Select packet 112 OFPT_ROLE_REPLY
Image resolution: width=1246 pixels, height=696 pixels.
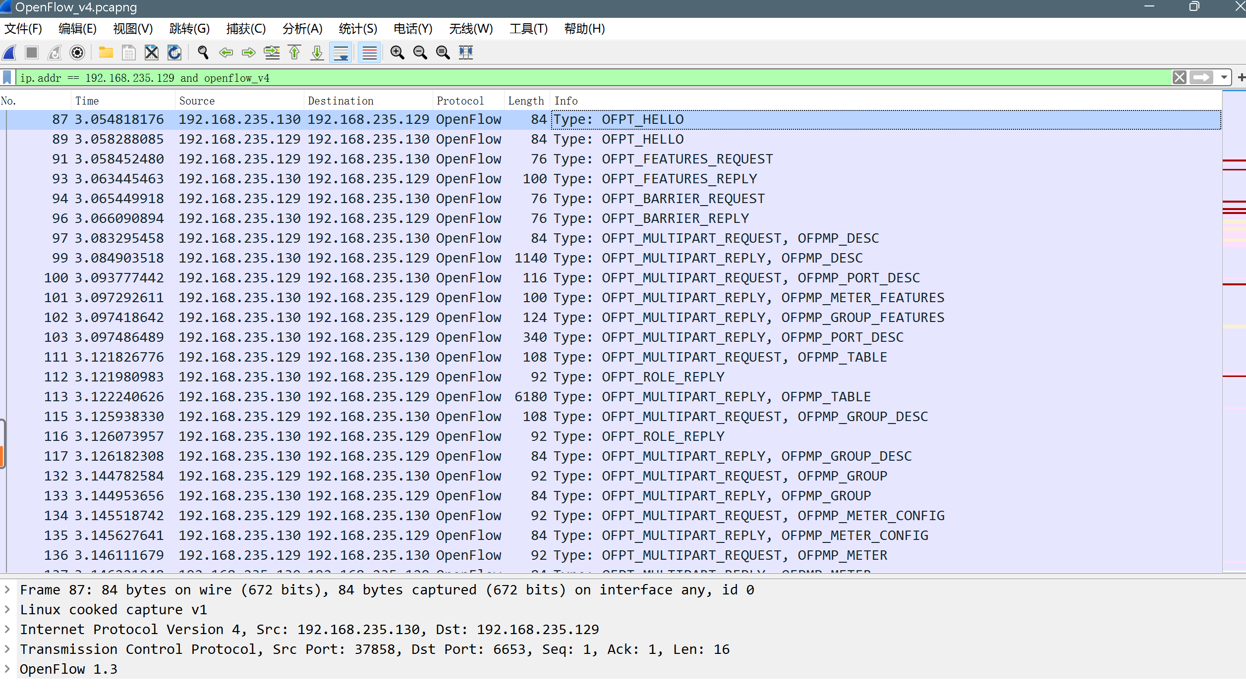pos(611,377)
